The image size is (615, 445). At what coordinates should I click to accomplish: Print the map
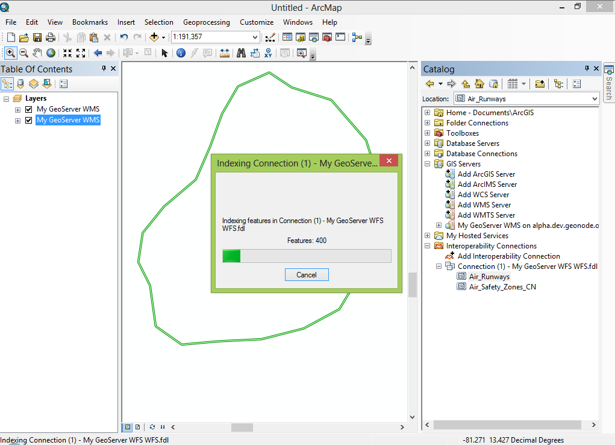[51, 37]
